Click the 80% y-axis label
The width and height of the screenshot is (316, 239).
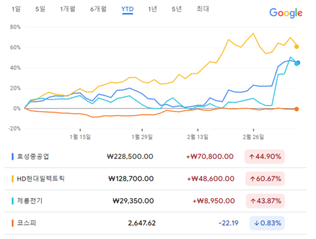(15, 27)
